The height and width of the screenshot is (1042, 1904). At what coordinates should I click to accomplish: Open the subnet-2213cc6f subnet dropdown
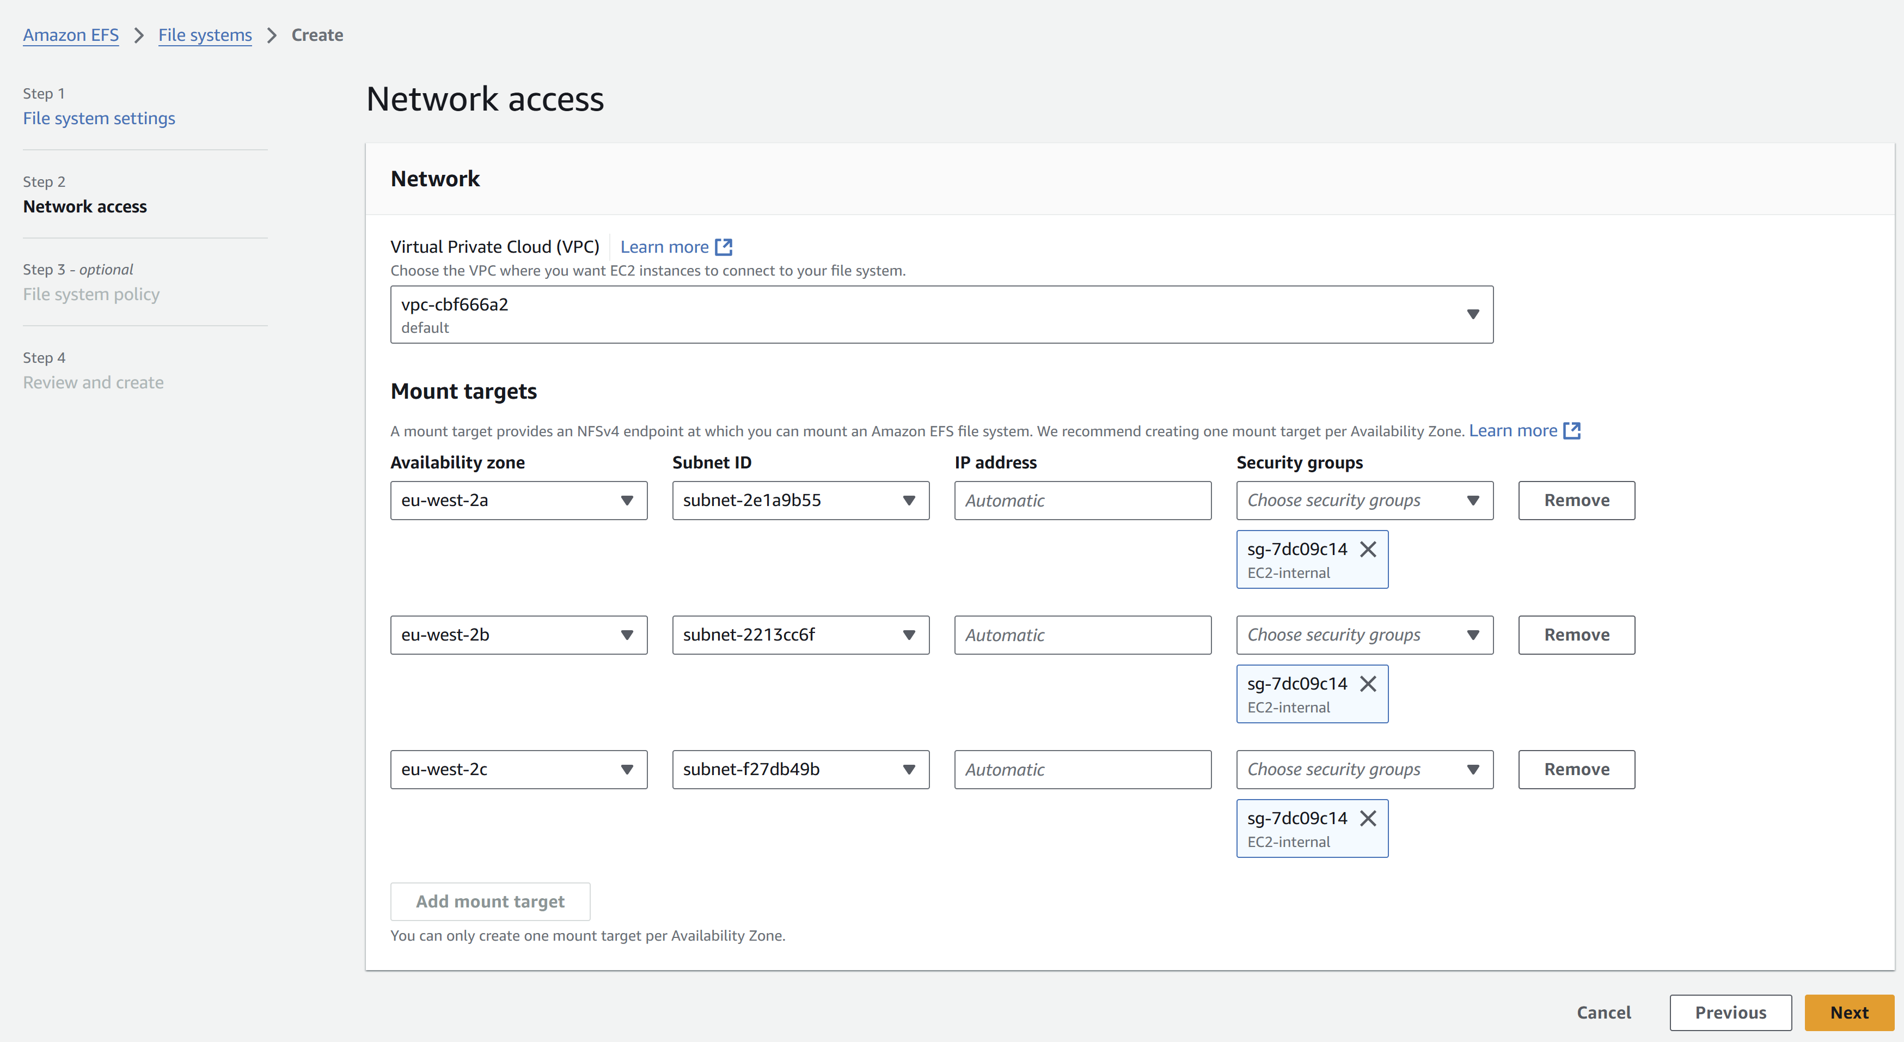click(x=800, y=635)
